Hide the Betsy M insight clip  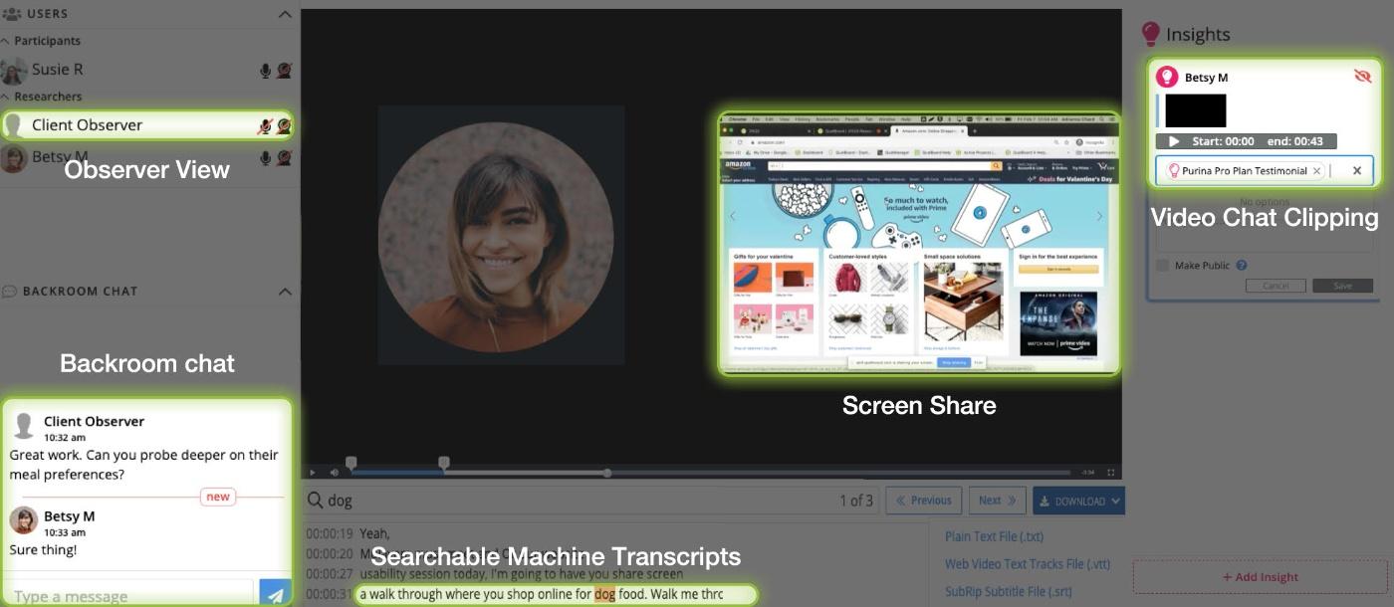click(1363, 77)
